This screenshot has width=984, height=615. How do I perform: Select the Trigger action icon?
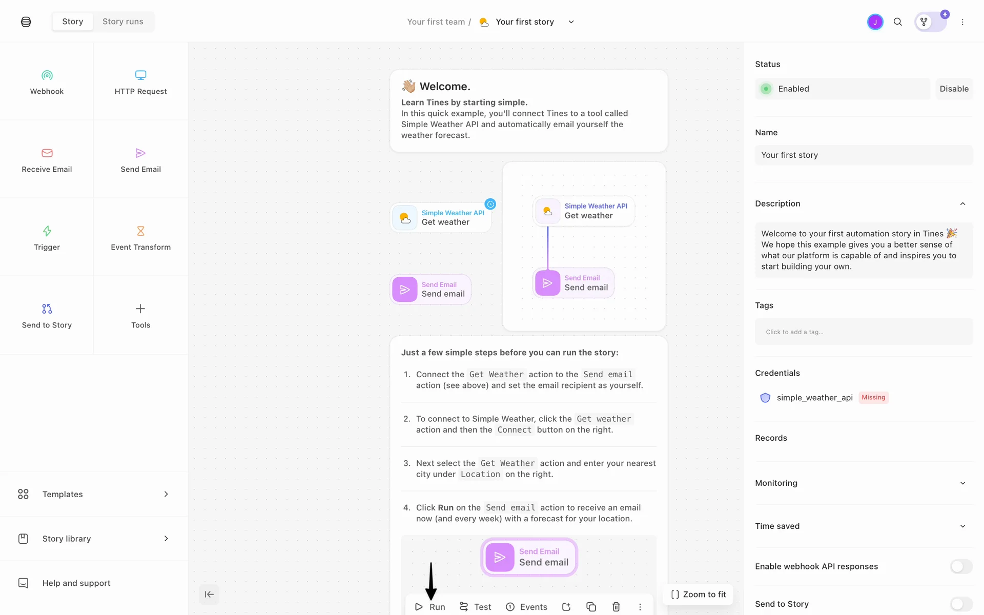pos(47,231)
